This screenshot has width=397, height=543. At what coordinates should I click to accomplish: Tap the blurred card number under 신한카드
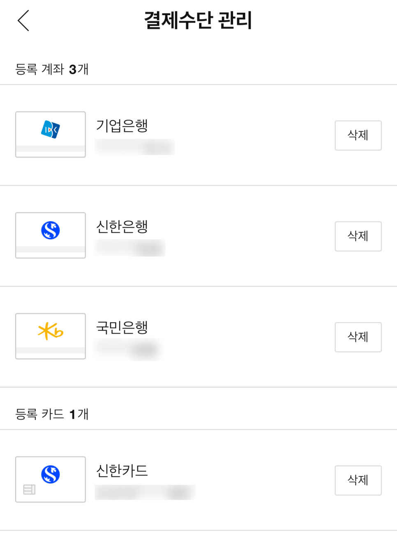click(145, 492)
